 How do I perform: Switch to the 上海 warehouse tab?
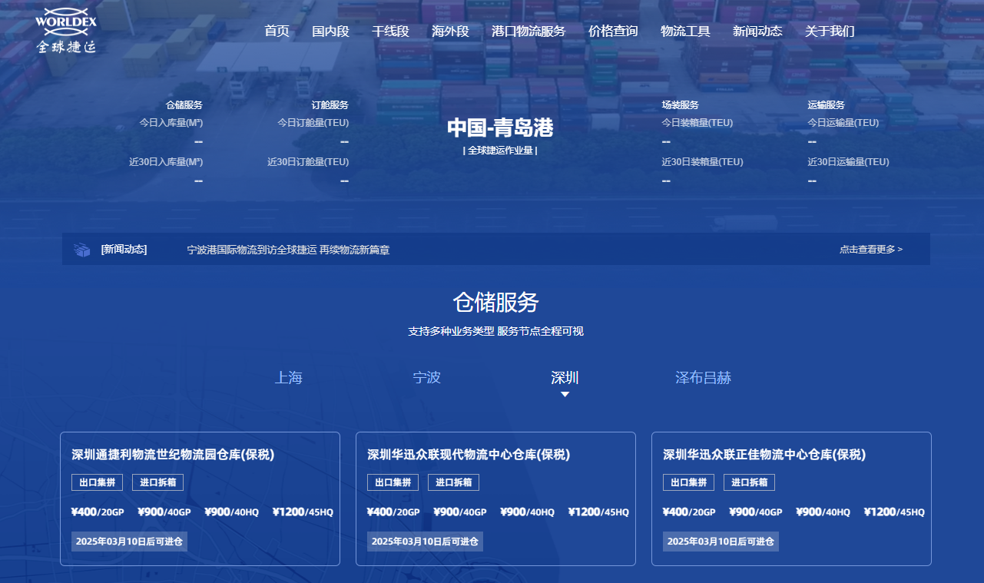coord(289,377)
